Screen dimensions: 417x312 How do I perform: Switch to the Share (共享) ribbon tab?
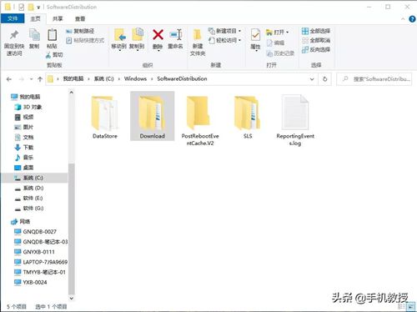tap(58, 19)
